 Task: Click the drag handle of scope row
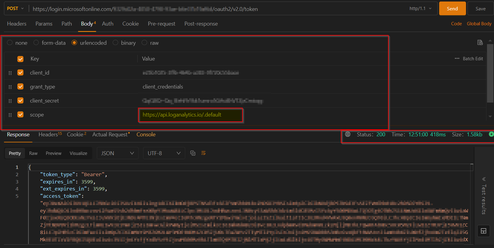pos(10,115)
